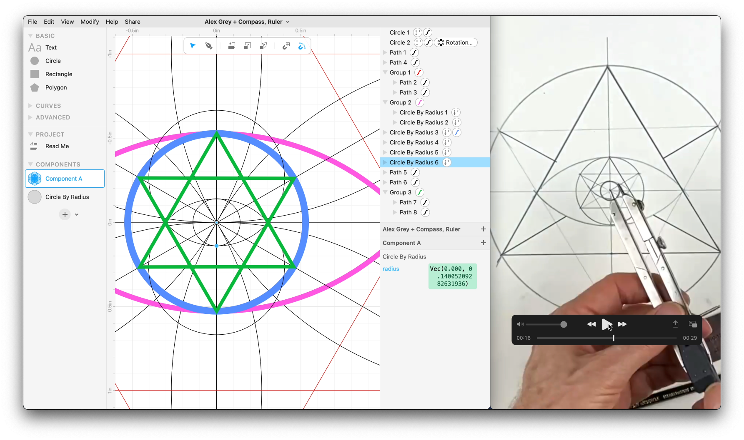
Task: Collapse the Group 1 disclosure triangle
Action: click(x=385, y=72)
